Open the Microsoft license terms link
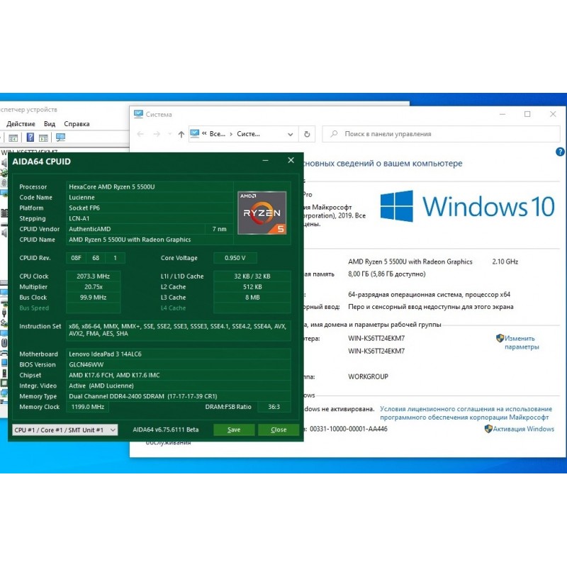This screenshot has width=567, height=567. (x=466, y=413)
